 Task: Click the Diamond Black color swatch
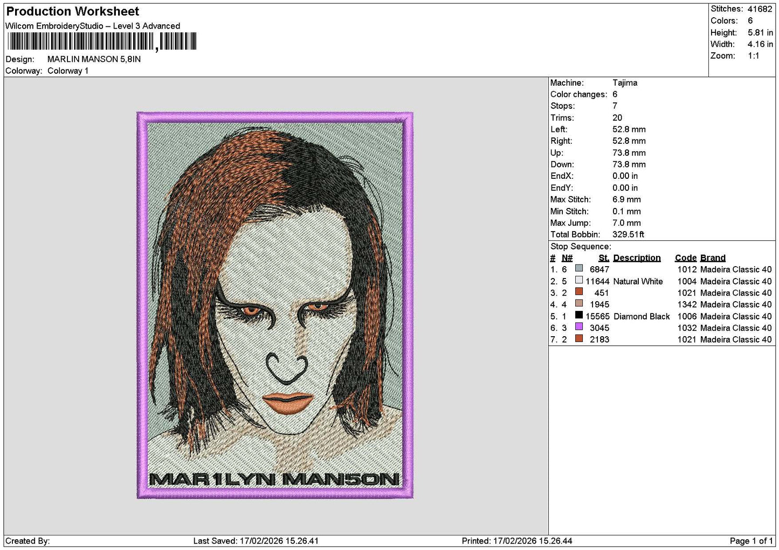579,315
